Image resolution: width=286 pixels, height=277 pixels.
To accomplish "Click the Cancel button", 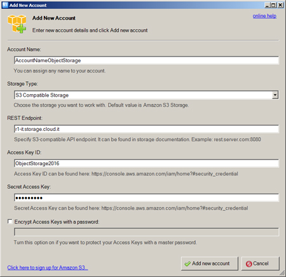I will pyautogui.click(x=261, y=264).
